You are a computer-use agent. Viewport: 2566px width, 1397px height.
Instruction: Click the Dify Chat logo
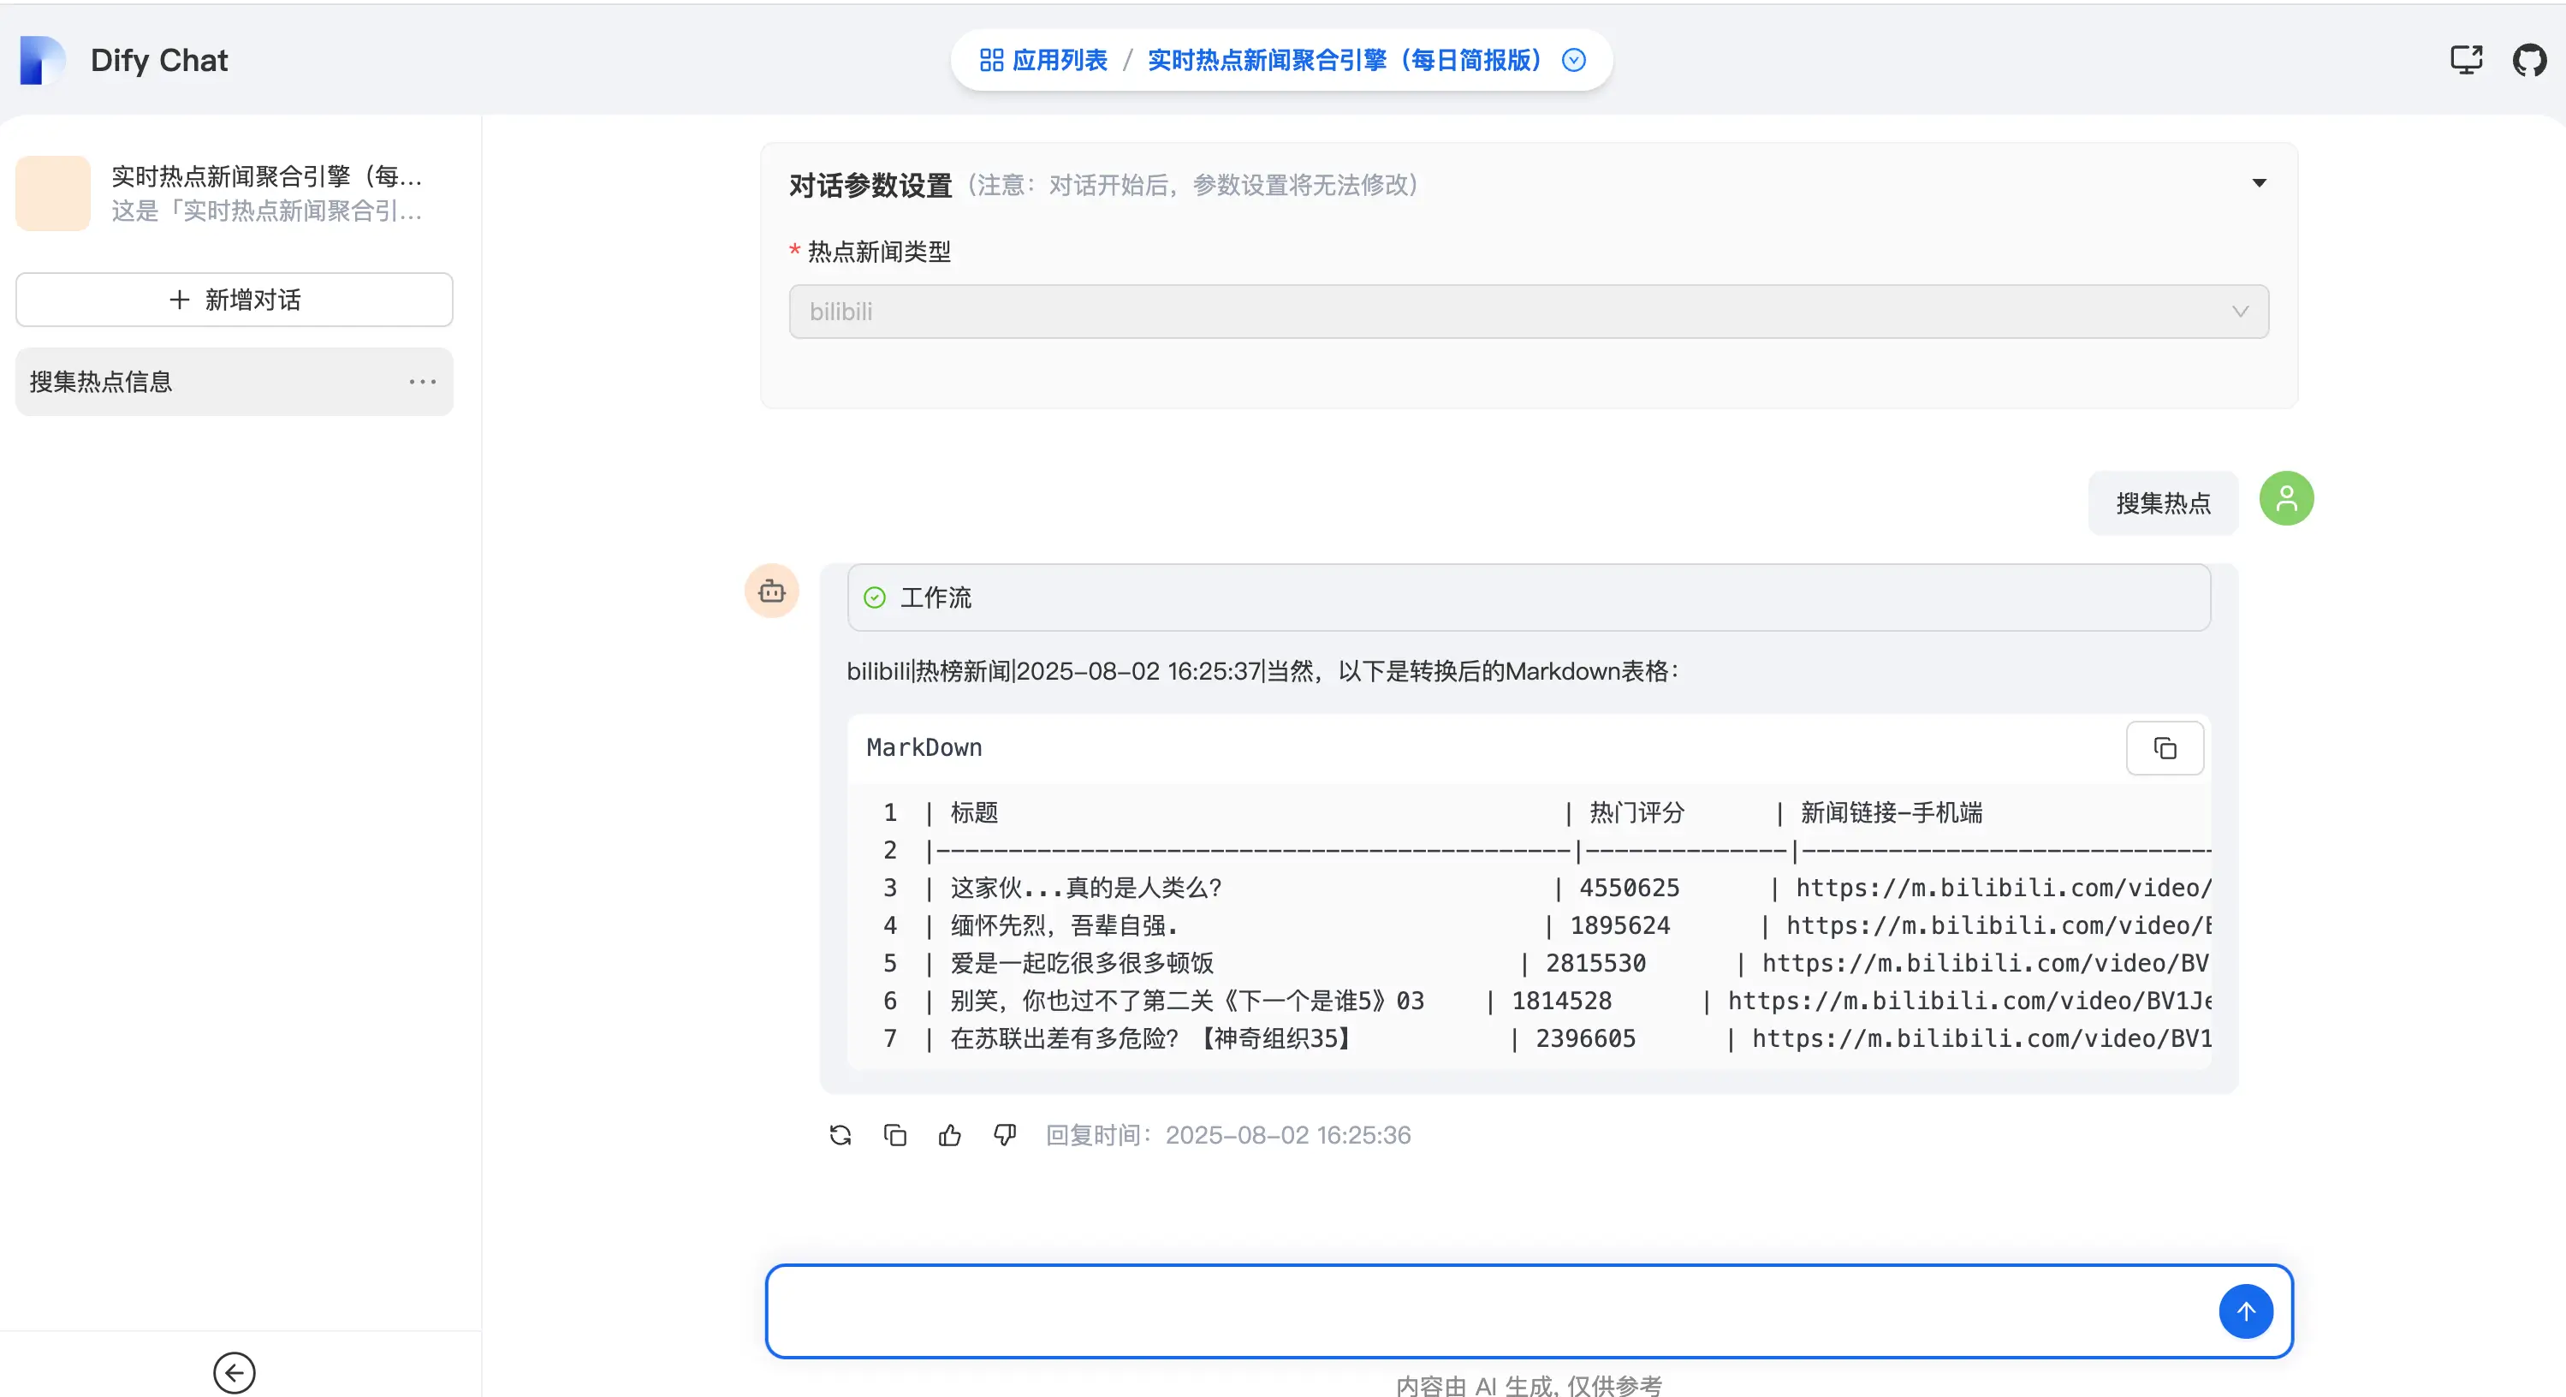click(x=42, y=60)
